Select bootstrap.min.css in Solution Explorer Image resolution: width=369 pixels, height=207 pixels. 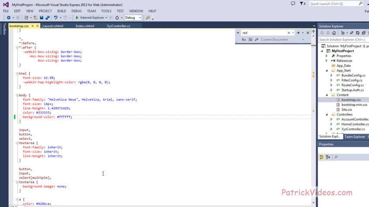[354, 104]
